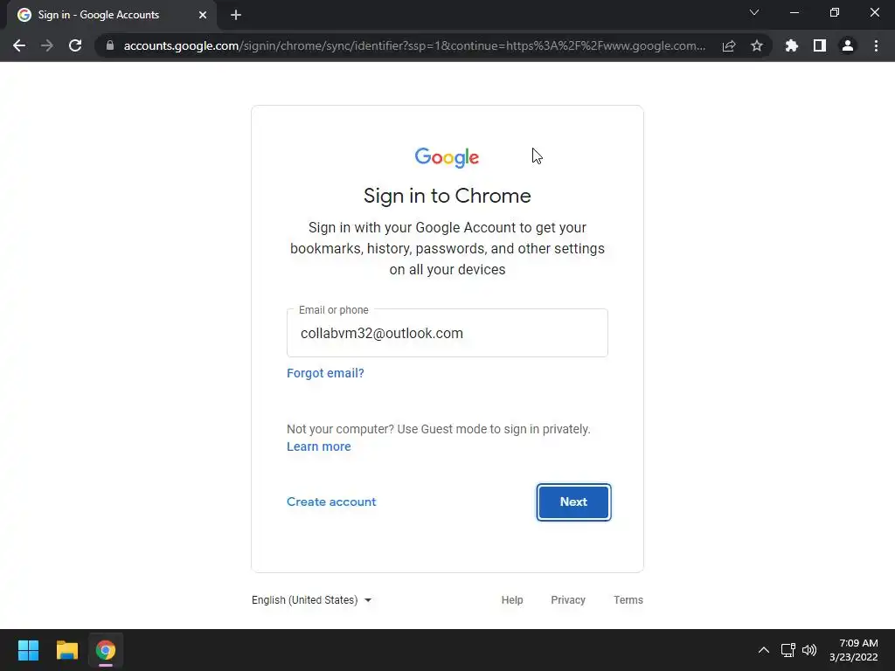
Task: Show hidden tray icons chevron
Action: tap(764, 650)
